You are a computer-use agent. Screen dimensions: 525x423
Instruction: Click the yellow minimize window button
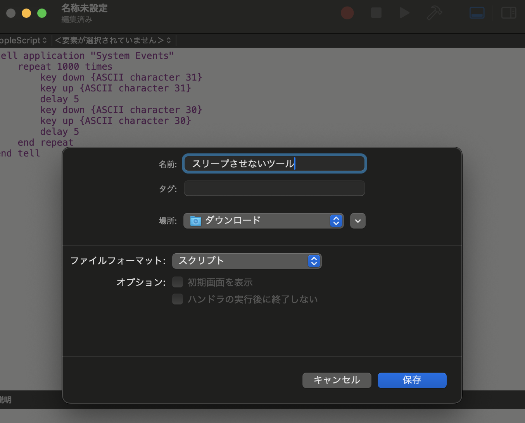[x=26, y=13]
